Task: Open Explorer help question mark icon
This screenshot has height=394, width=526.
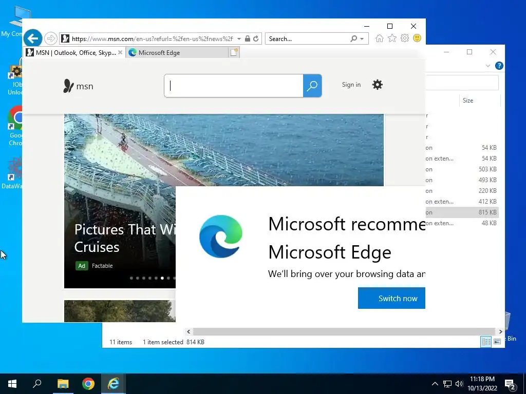Action: tap(499, 66)
